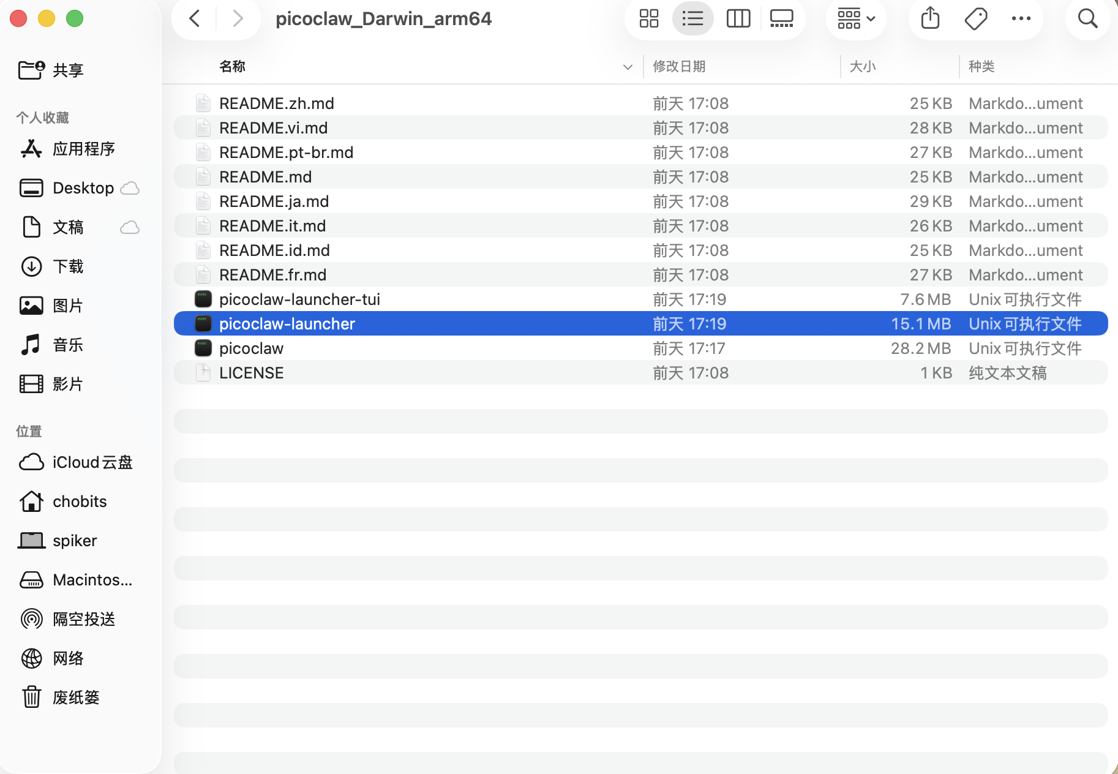The height and width of the screenshot is (774, 1118).
Task: Open the 废纸篓 trash in sidebar
Action: pos(75,697)
